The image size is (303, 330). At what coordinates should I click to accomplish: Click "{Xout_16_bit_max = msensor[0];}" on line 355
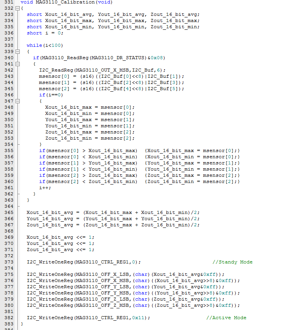tap(192, 151)
